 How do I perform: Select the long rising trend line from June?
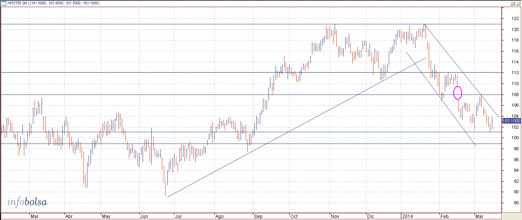pos(296,127)
